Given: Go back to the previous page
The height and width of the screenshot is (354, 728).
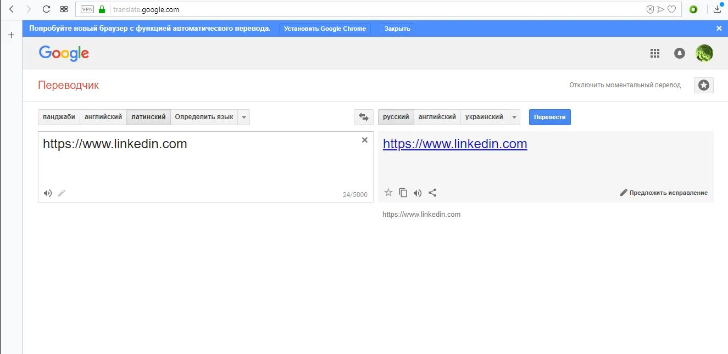Looking at the screenshot, I should tap(12, 9).
